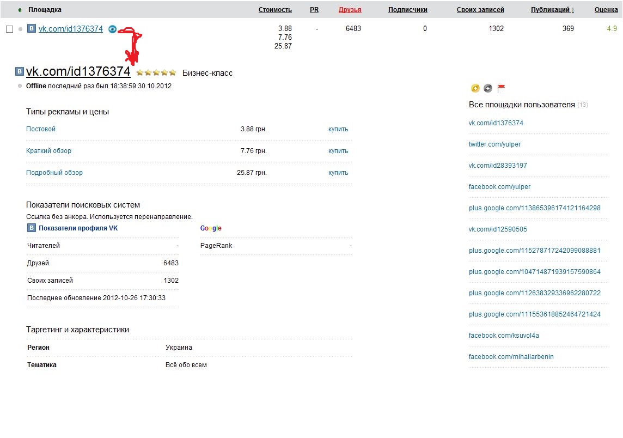Click the 369 publications count
Screen dimensions: 623x438
pos(568,29)
